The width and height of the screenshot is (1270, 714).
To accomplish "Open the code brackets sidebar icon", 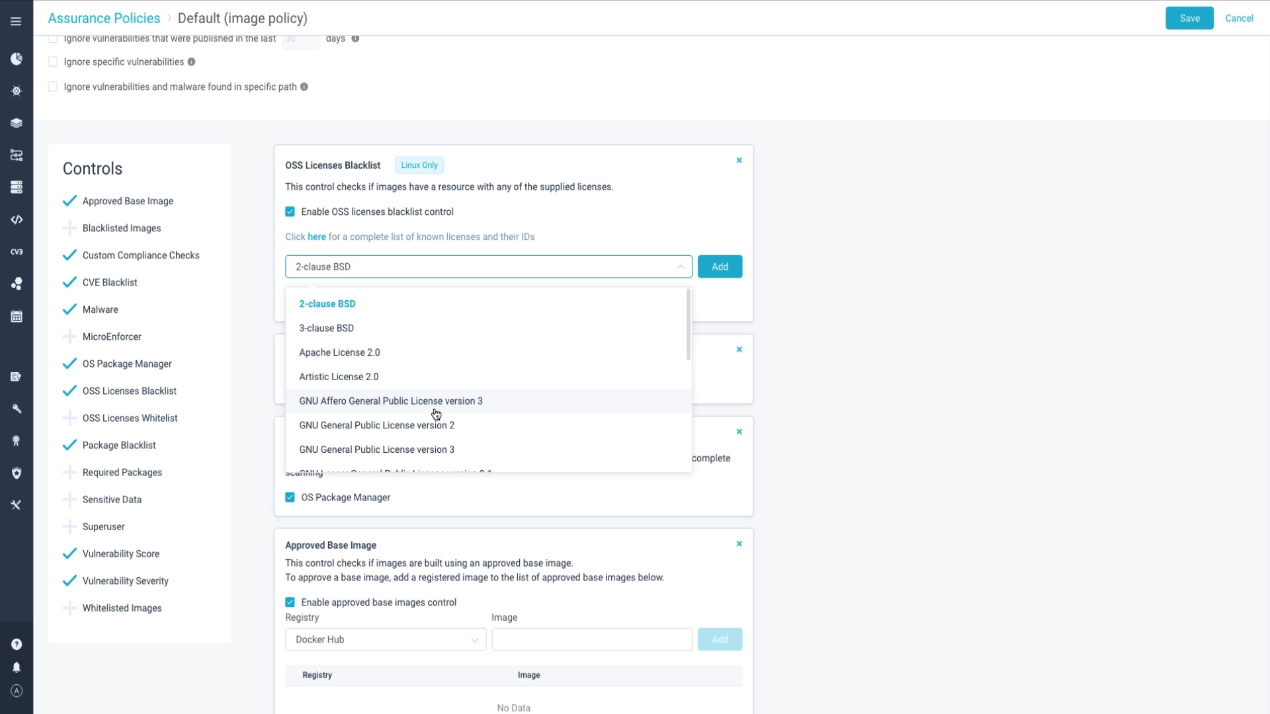I will (17, 219).
